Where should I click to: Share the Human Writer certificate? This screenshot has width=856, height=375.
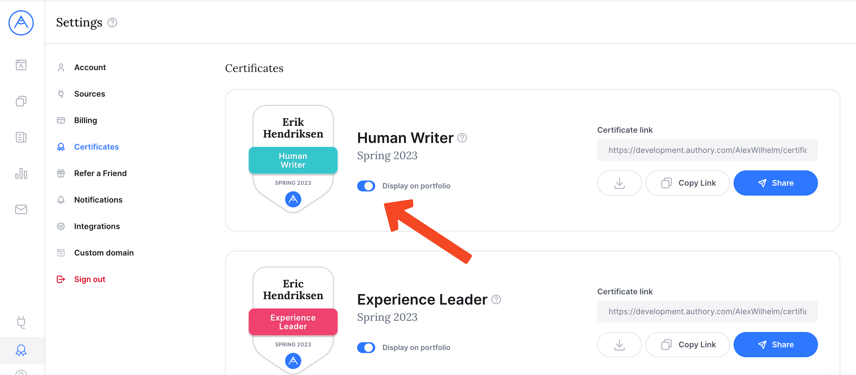[x=775, y=183]
